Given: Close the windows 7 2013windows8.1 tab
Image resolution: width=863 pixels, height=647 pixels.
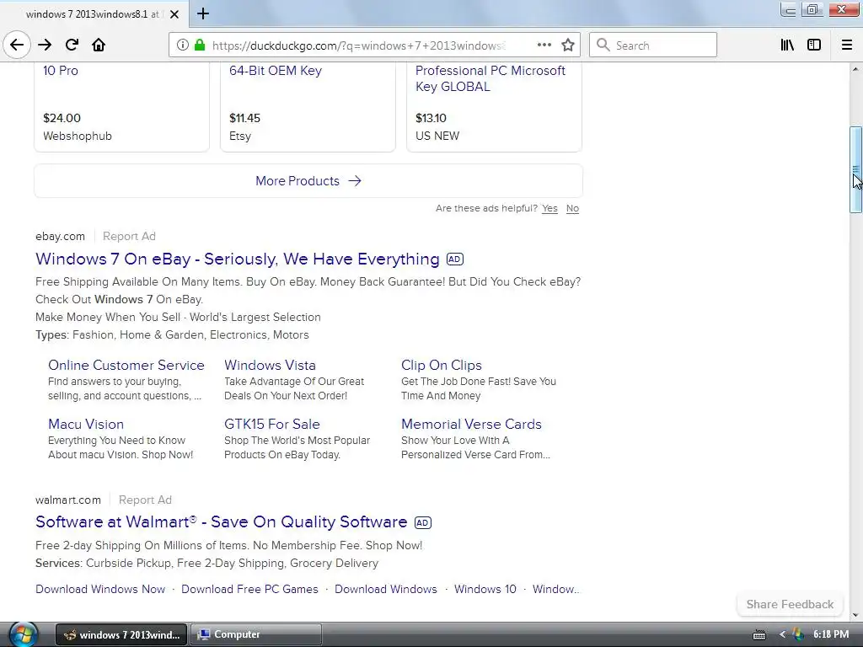Looking at the screenshot, I should (174, 14).
